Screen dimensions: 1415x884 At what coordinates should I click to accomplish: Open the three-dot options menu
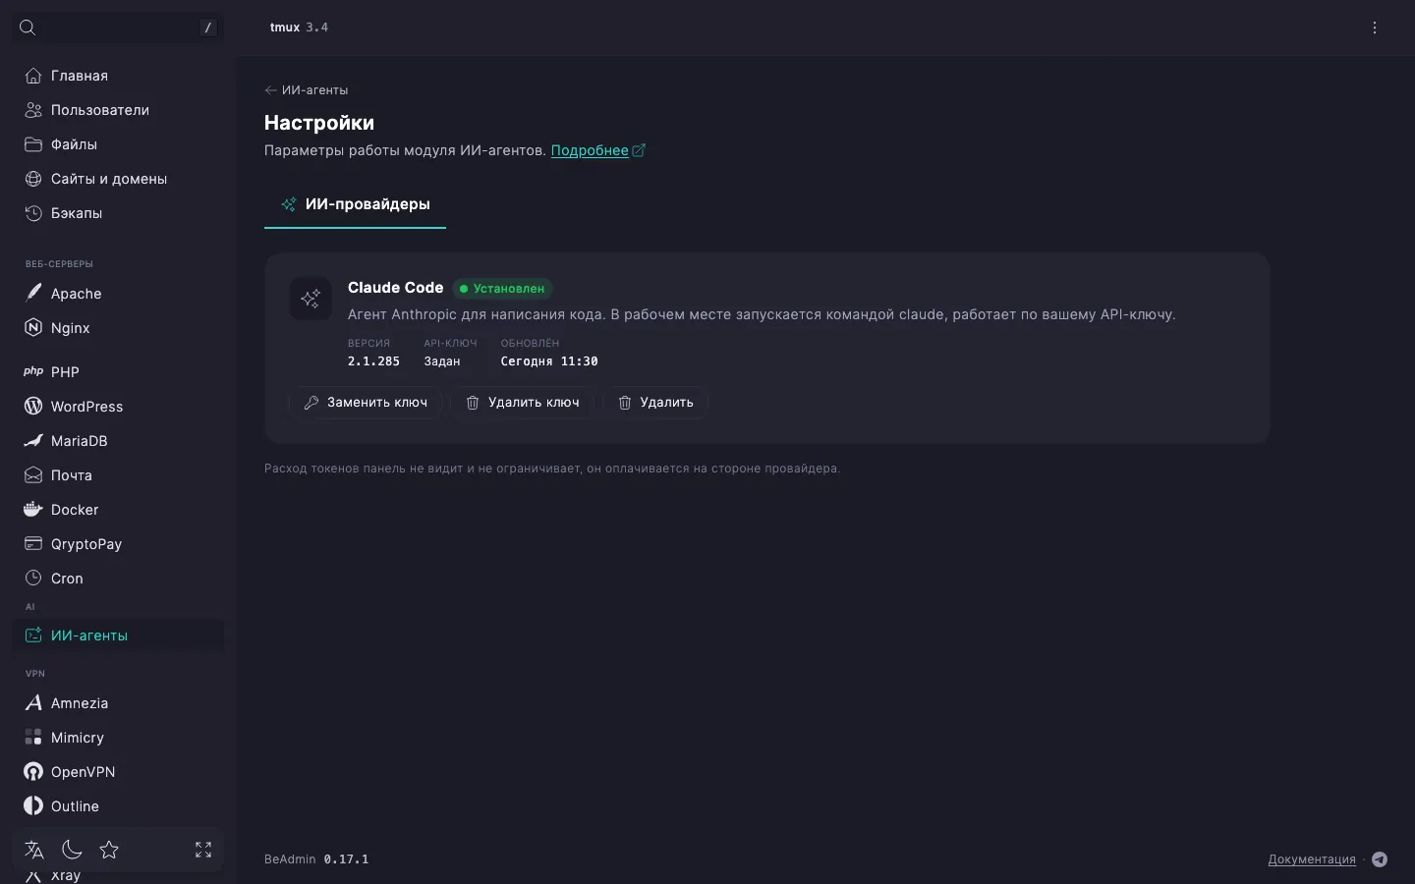(1375, 28)
